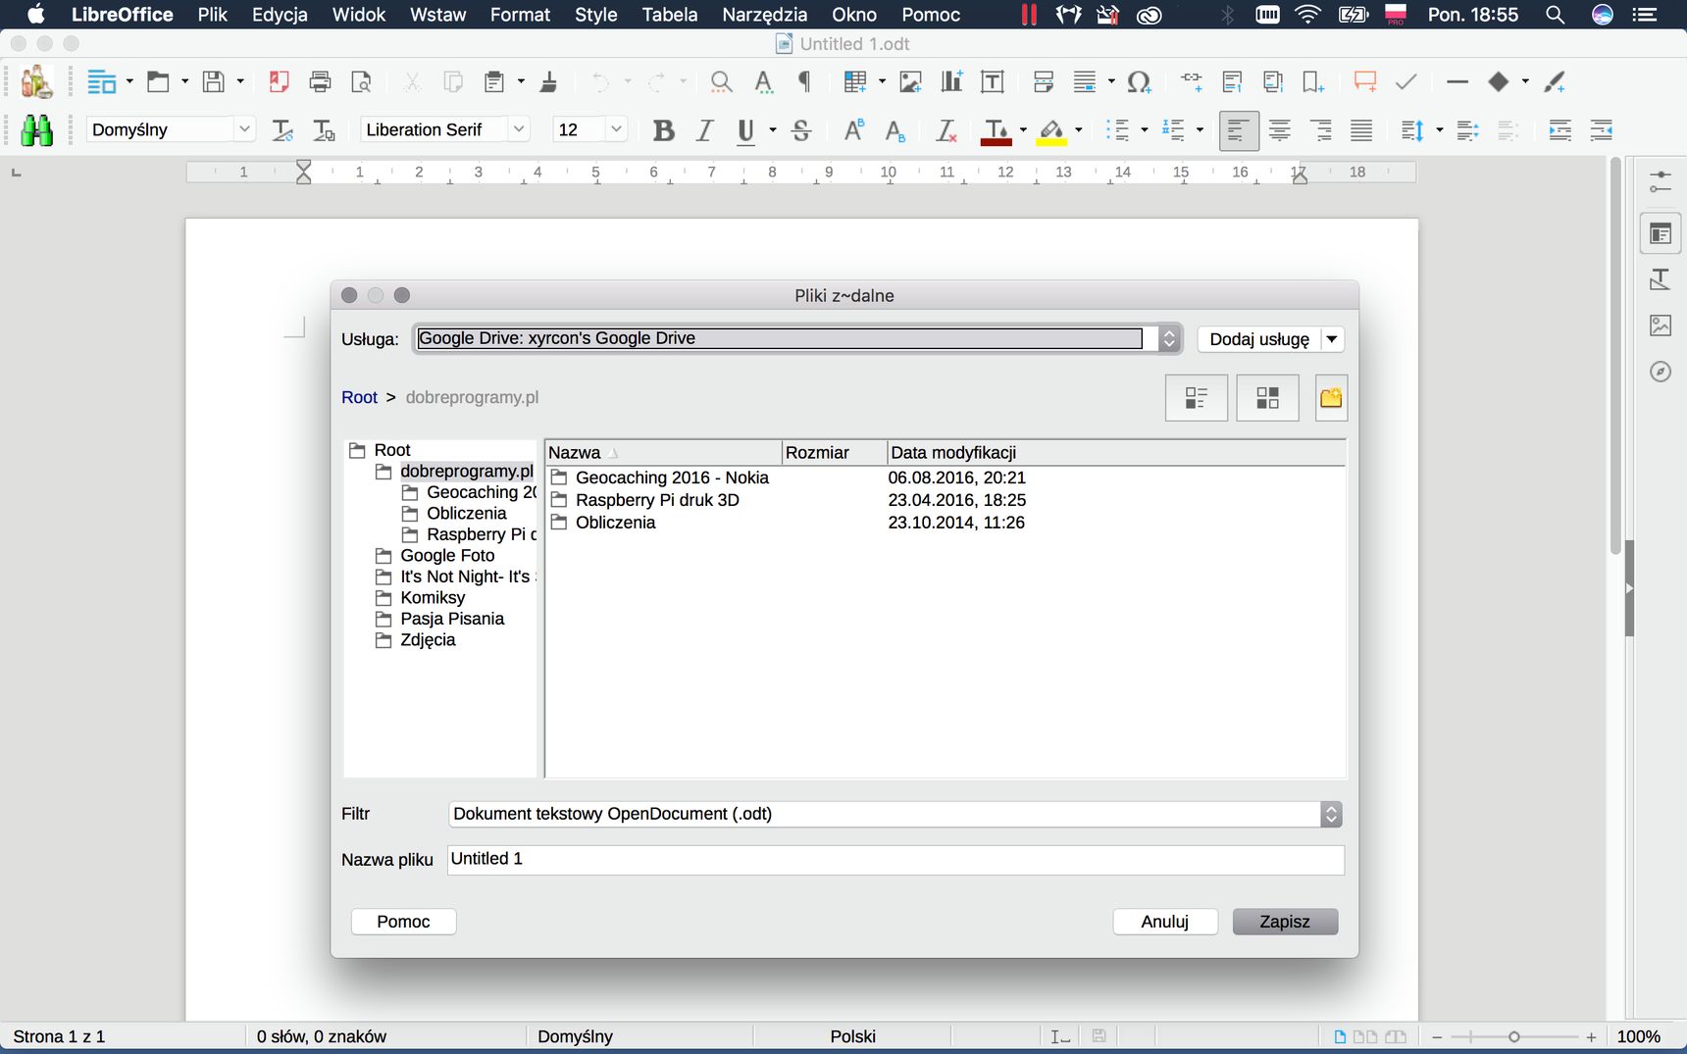This screenshot has height=1054, width=1687.
Task: Click the Pomoc button in dialog
Action: (x=403, y=922)
